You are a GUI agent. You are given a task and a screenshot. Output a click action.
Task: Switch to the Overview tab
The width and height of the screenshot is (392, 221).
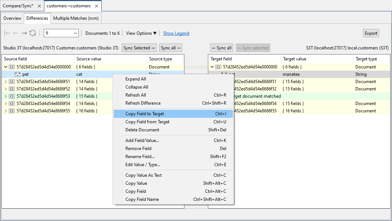coord(12,18)
